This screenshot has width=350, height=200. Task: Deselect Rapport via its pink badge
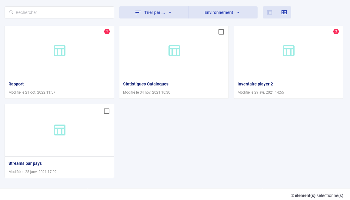click(x=107, y=31)
